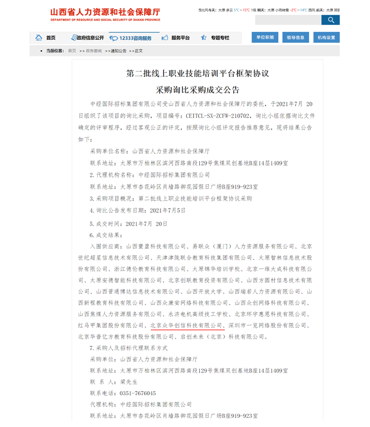Open the 专题专栏 menu item

tap(220, 38)
